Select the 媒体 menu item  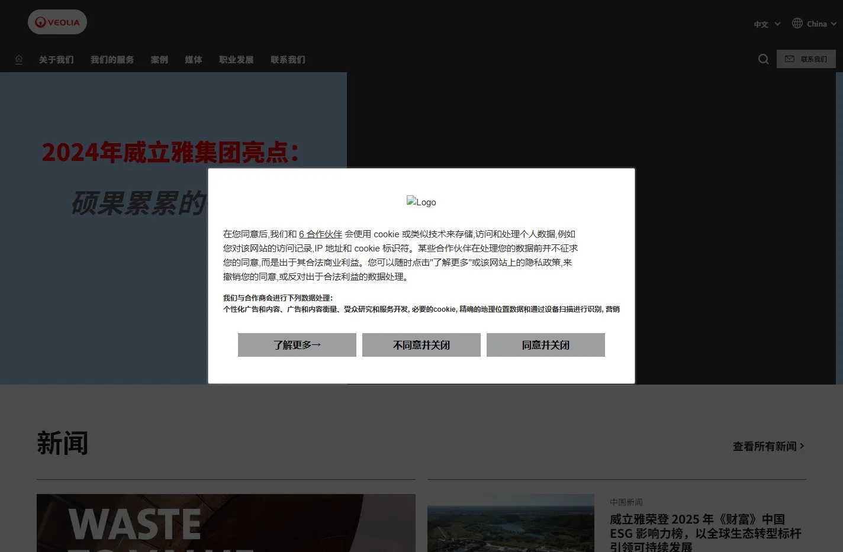point(194,60)
